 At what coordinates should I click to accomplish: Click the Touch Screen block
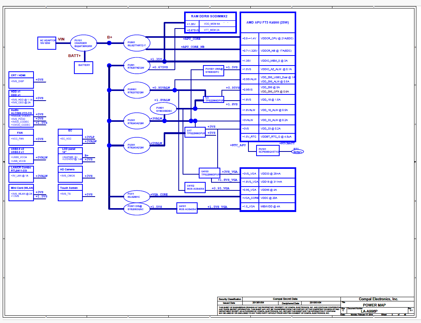[x=70, y=193]
